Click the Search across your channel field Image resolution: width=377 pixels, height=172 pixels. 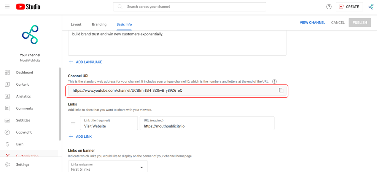pos(189,7)
